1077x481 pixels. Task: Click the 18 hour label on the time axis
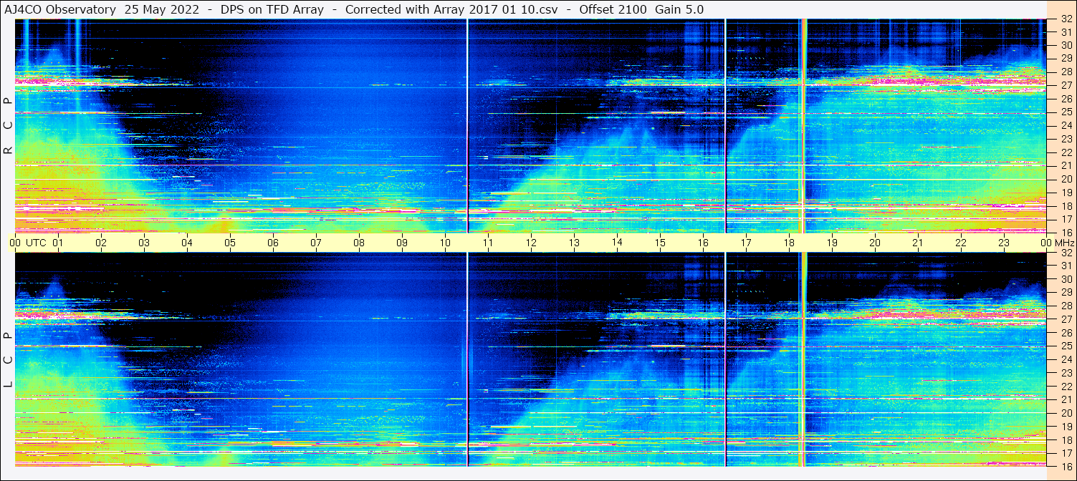pos(789,243)
